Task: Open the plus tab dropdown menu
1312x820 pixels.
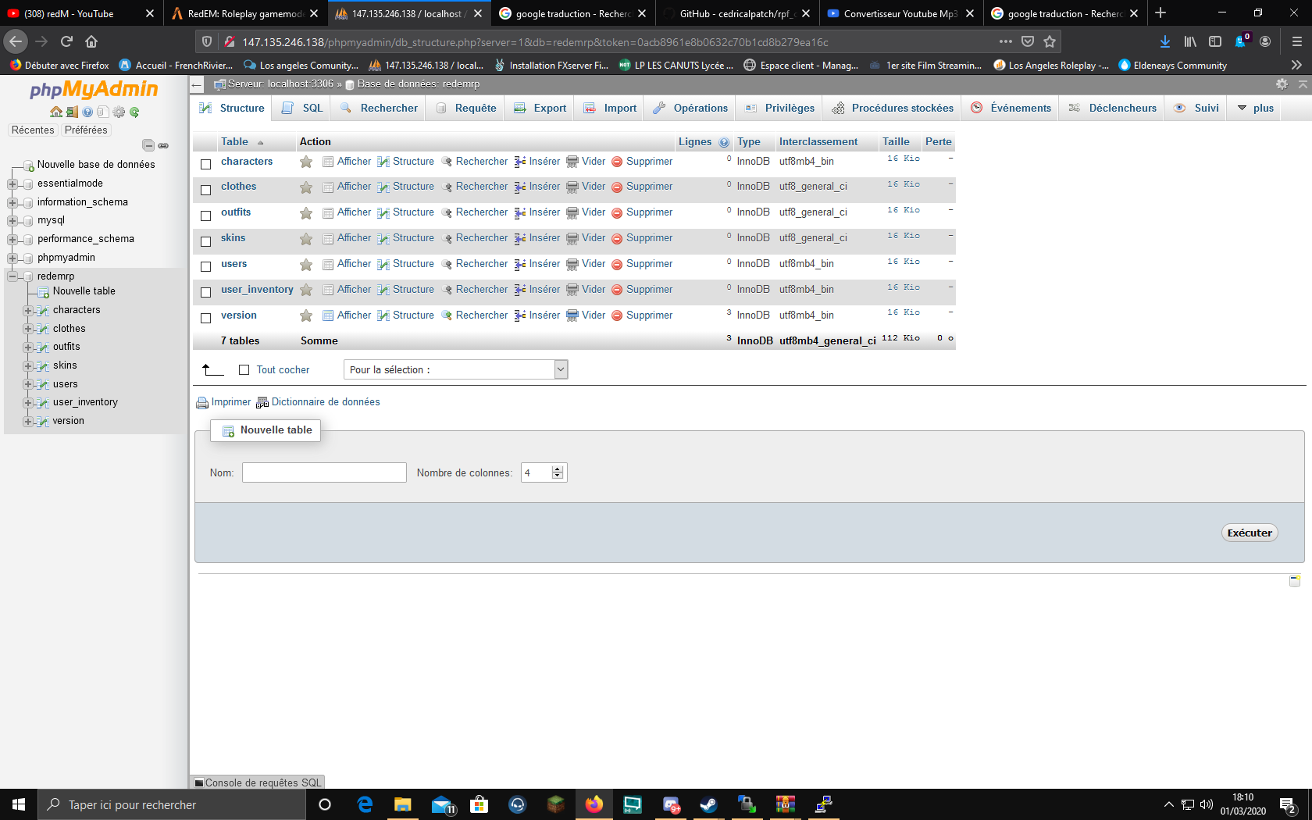Action: 1256,108
